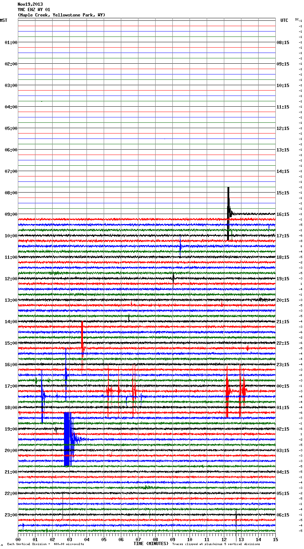Viewport: 304px width, 549px height.
Task: Click the 18:15 UTC time label
Action: click(x=283, y=257)
